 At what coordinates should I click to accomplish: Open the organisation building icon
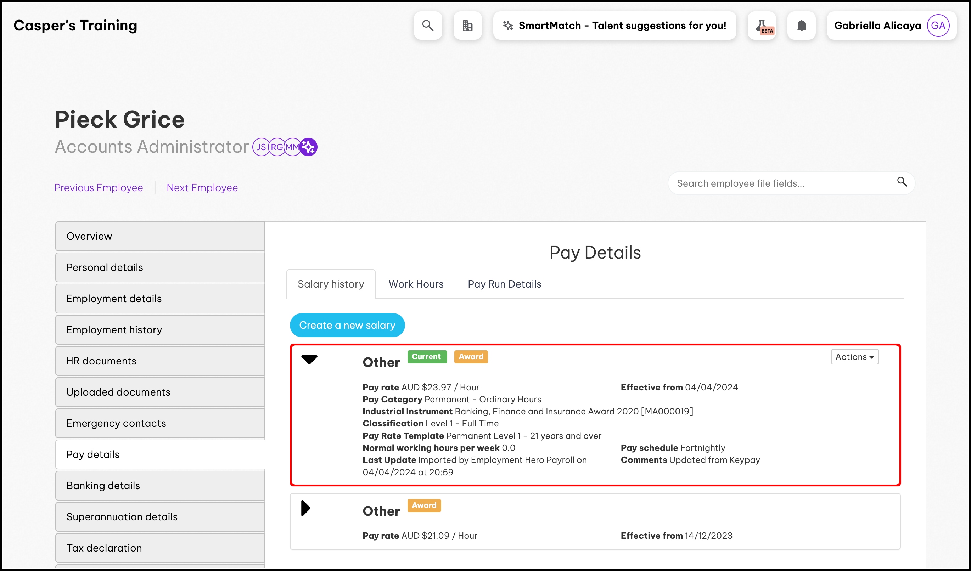point(467,26)
